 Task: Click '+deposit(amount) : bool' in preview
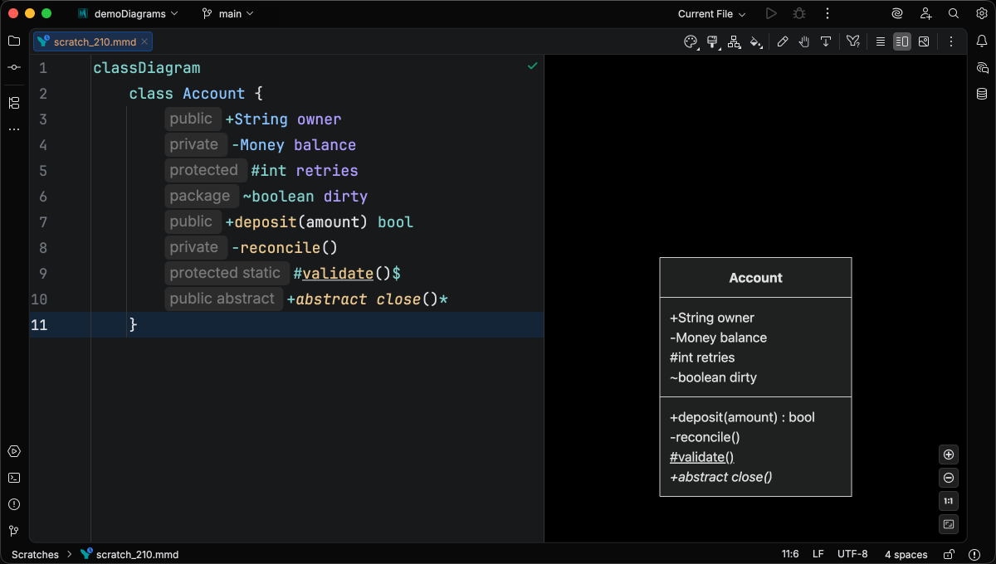coord(742,417)
